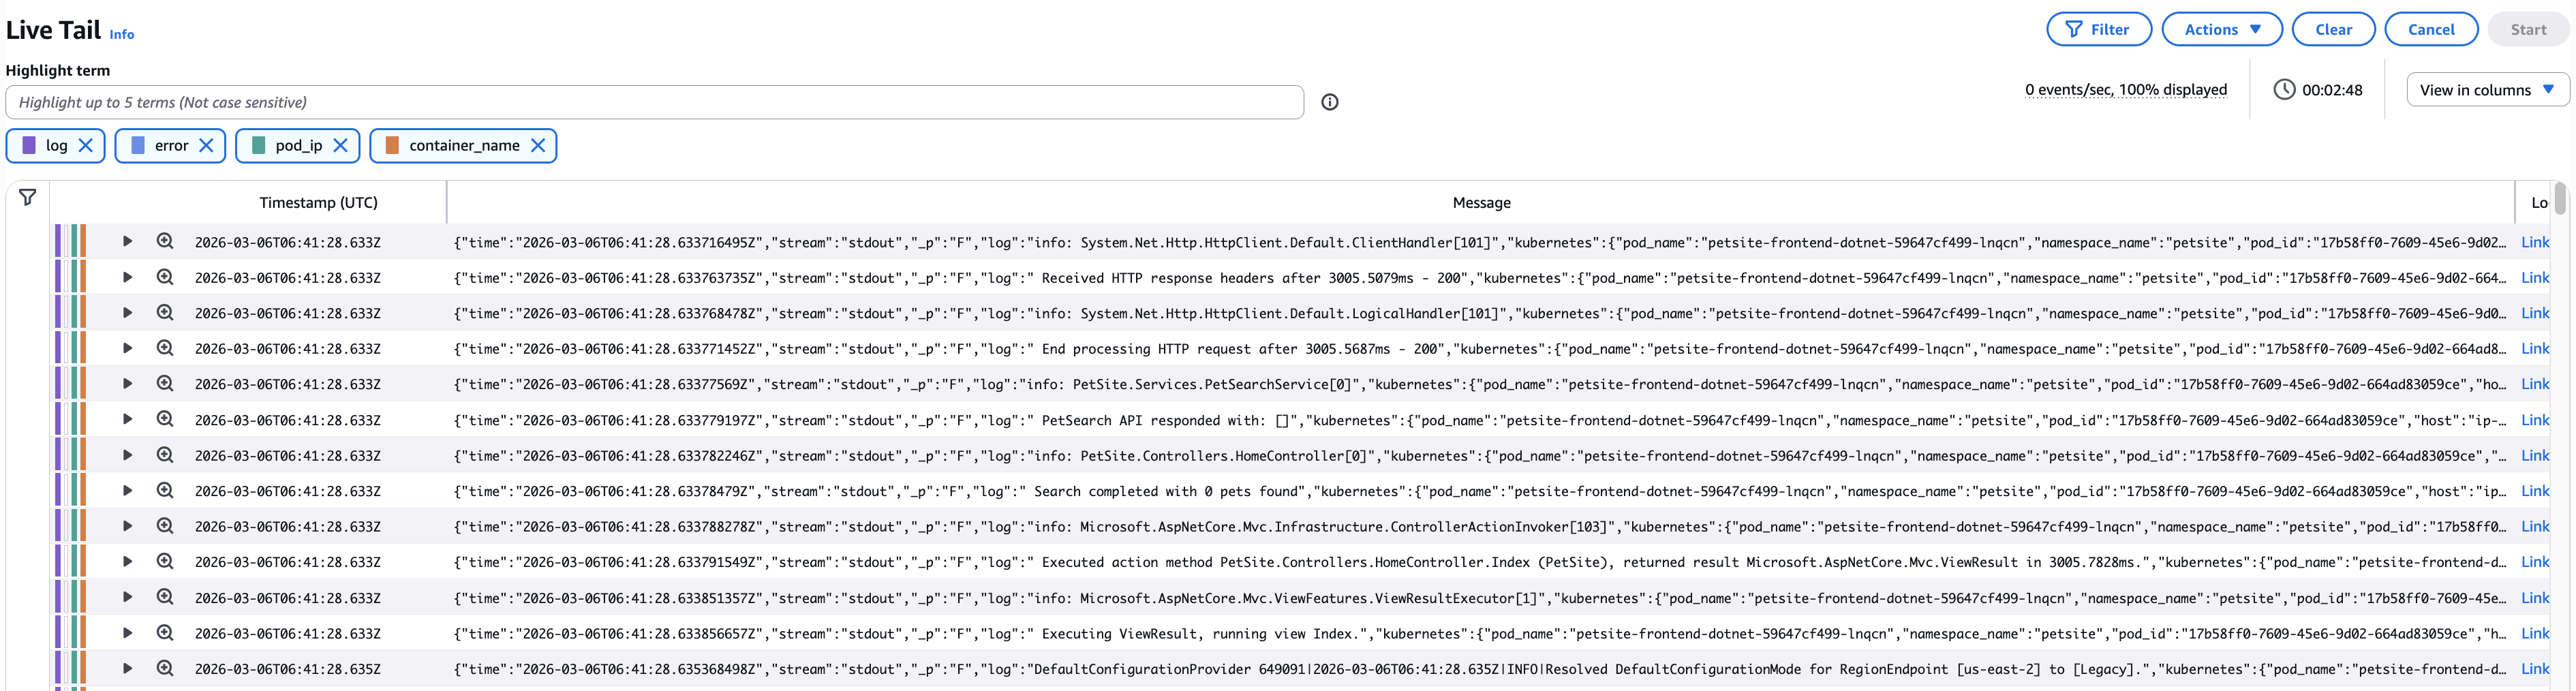Remove the container_name highlight term
This screenshot has width=2576, height=691.
coord(538,145)
